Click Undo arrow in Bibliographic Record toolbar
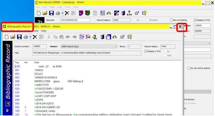This screenshot has width=215, height=116. [68, 37]
